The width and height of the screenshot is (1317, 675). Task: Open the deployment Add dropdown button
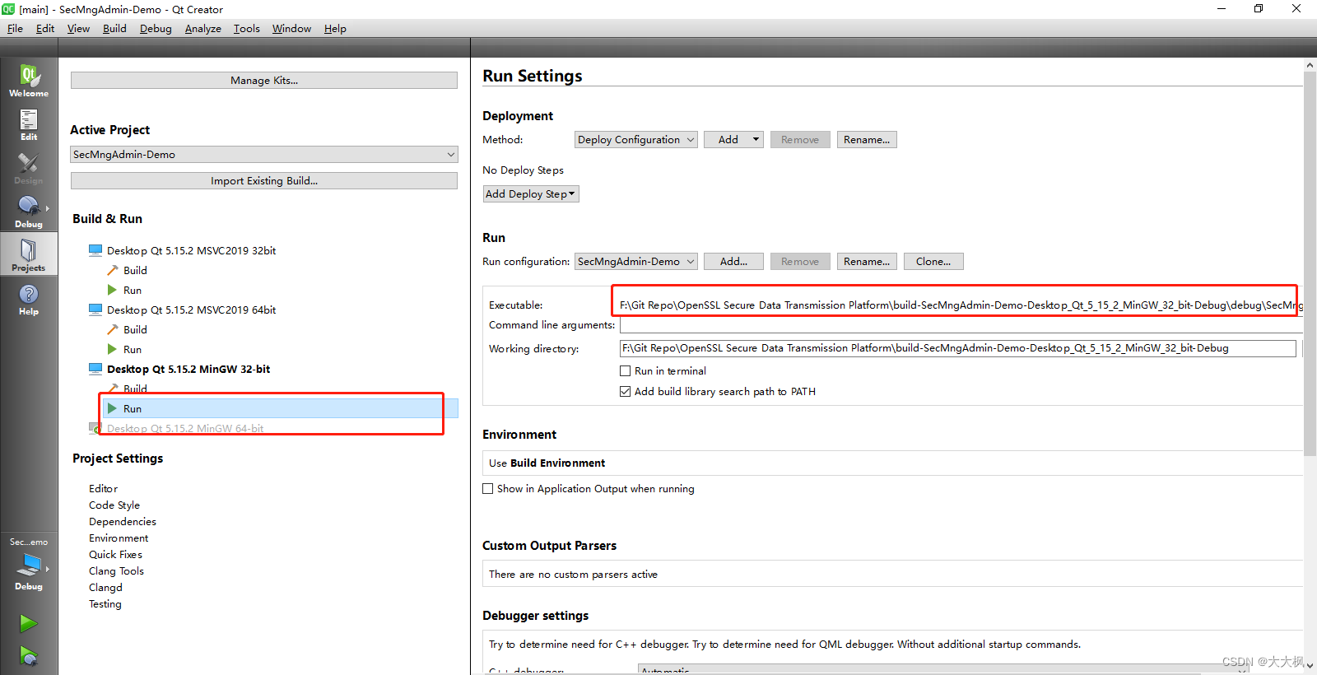click(733, 140)
